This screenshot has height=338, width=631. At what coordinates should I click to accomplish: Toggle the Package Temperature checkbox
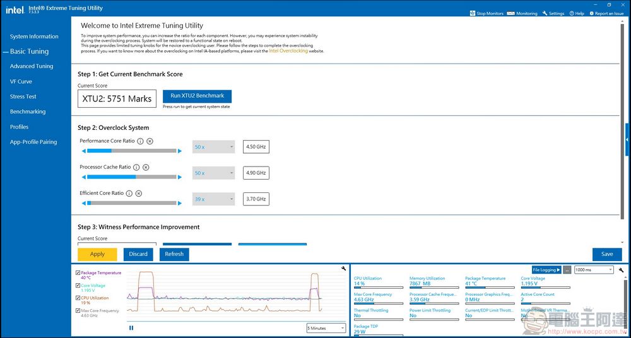tap(78, 273)
